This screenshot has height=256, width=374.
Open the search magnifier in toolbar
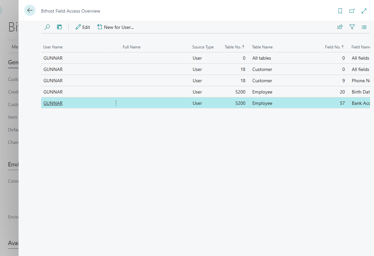(47, 27)
